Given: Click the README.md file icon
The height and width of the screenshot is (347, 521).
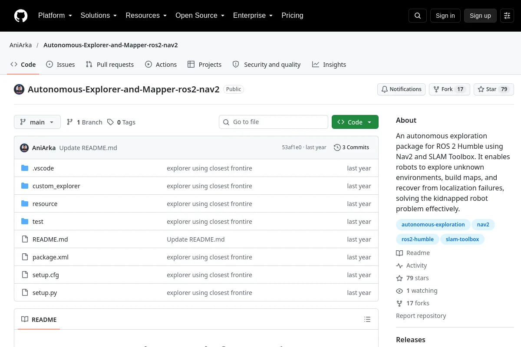Looking at the screenshot, I should 25,239.
